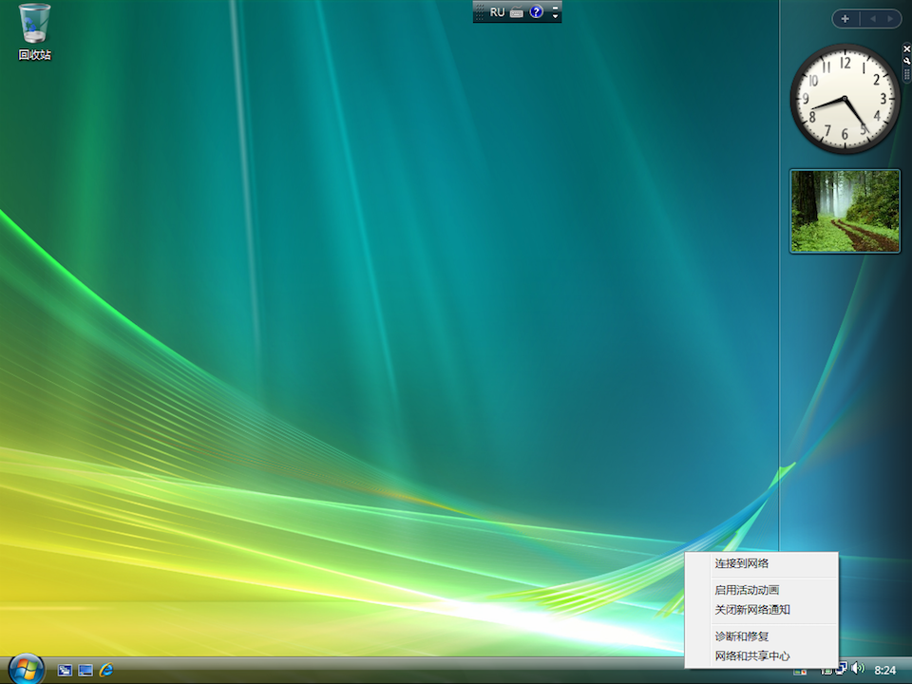This screenshot has height=684, width=912.
Task: Click the RU input language indicator
Action: pyautogui.click(x=497, y=12)
